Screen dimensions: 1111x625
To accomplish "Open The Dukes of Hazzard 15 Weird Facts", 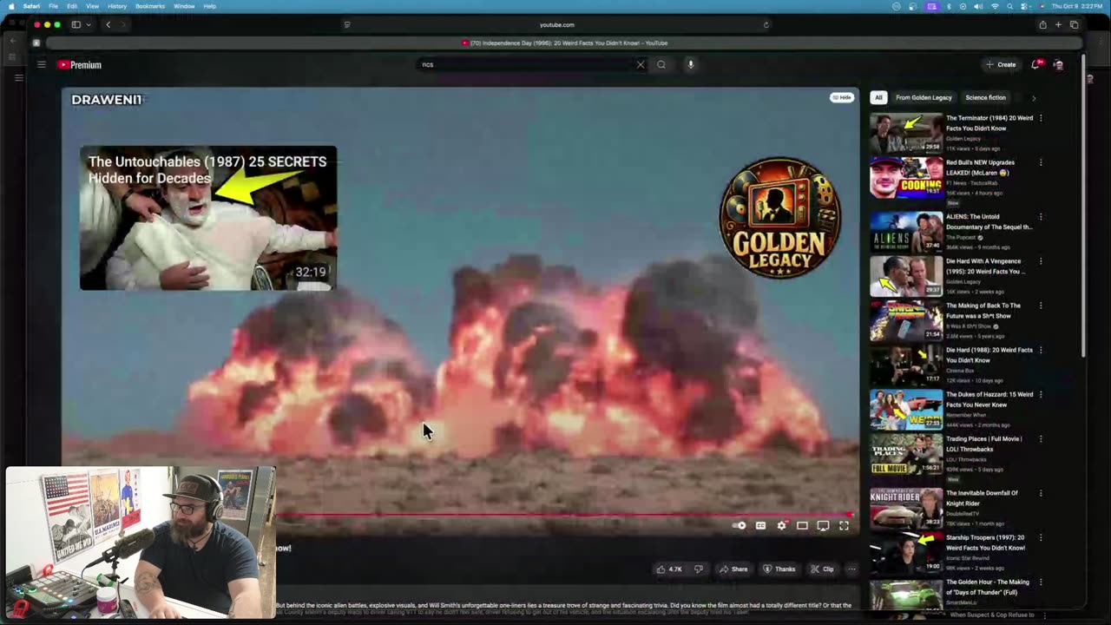I will point(988,399).
